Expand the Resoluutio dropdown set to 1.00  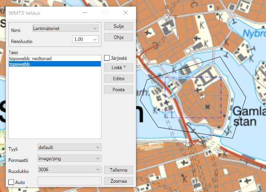point(85,39)
